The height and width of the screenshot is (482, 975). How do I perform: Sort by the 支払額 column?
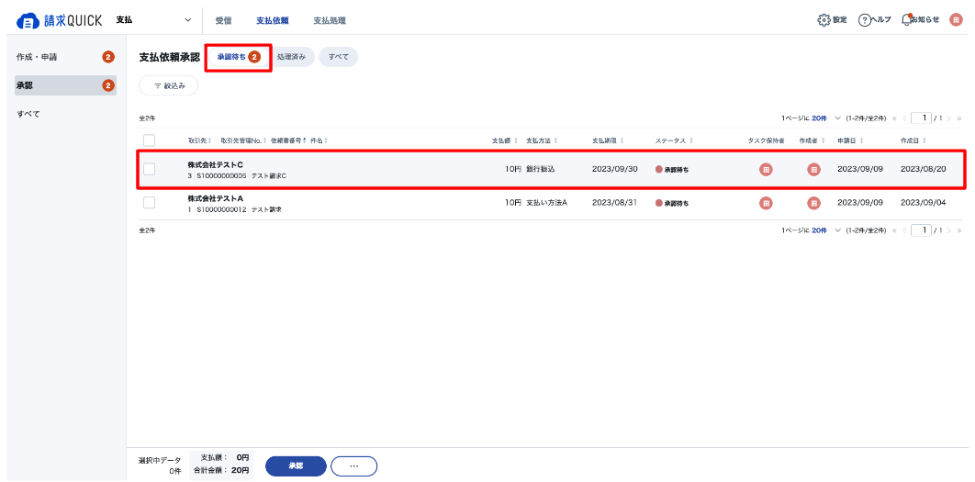pyautogui.click(x=505, y=140)
